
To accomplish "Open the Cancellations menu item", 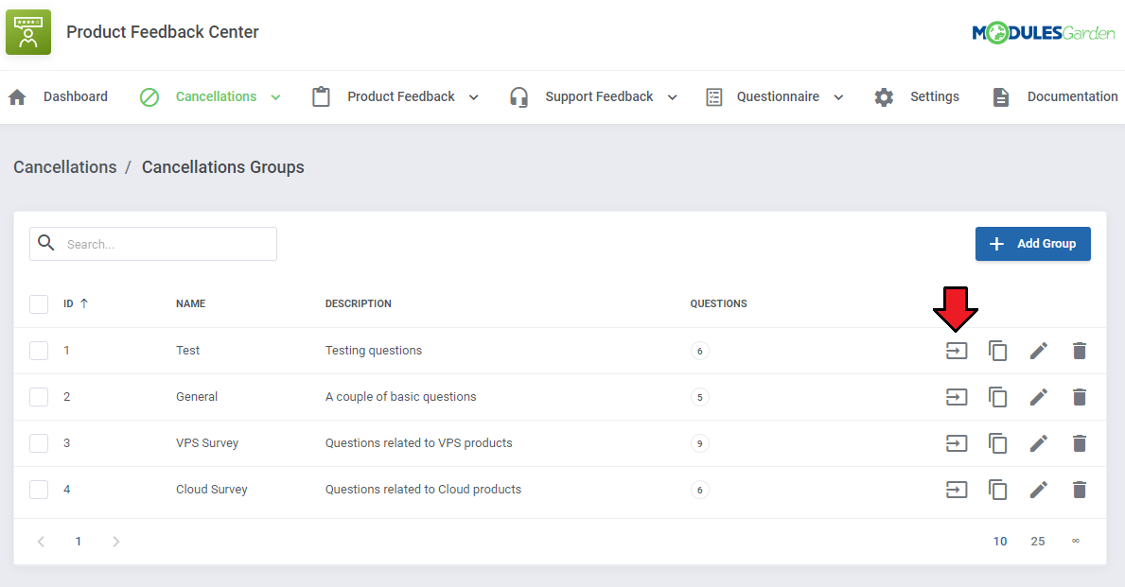I will pyautogui.click(x=216, y=96).
